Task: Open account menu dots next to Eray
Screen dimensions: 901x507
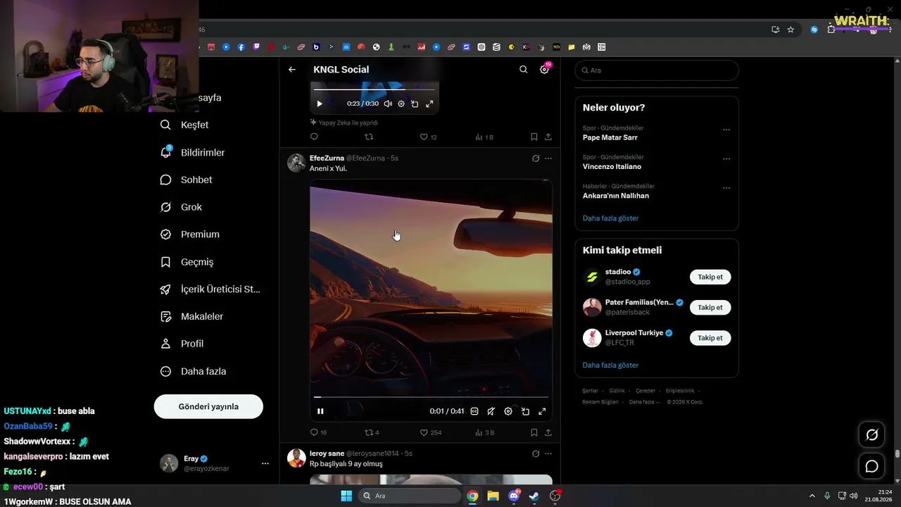Action: (x=265, y=463)
